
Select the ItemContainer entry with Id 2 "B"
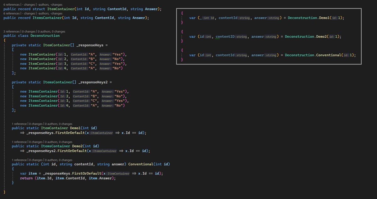point(72,59)
